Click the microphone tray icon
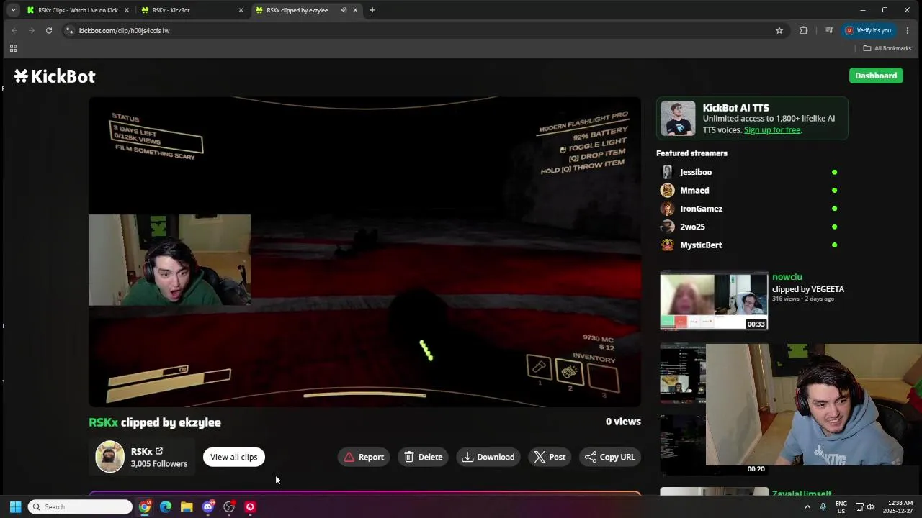This screenshot has width=922, height=518. 823,507
